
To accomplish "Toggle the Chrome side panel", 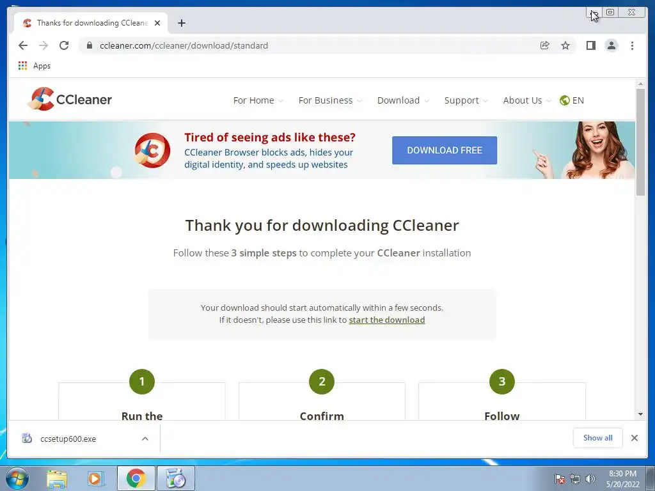I will (x=590, y=45).
